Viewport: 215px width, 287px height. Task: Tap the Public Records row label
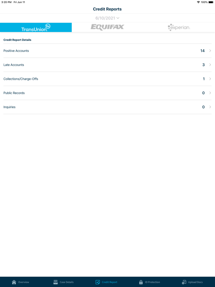14,93
